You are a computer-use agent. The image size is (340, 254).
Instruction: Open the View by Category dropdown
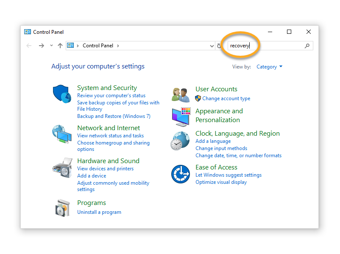[x=269, y=67]
